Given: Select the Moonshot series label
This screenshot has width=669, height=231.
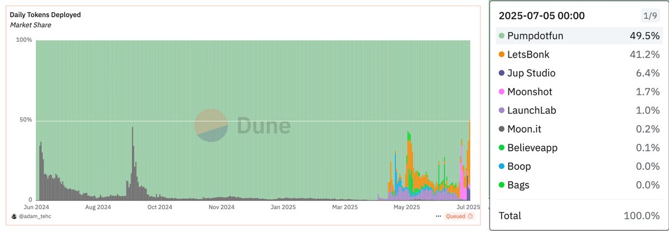Looking at the screenshot, I should pyautogui.click(x=530, y=92).
